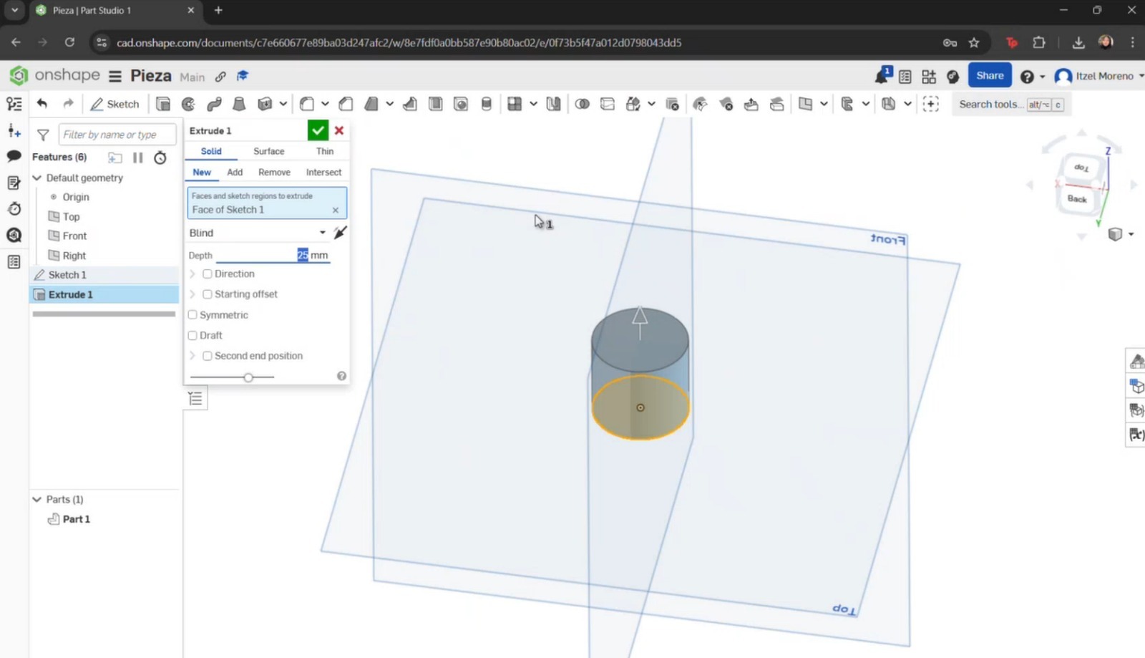Expand the Direction options
The width and height of the screenshot is (1145, 658).
pyautogui.click(x=192, y=274)
